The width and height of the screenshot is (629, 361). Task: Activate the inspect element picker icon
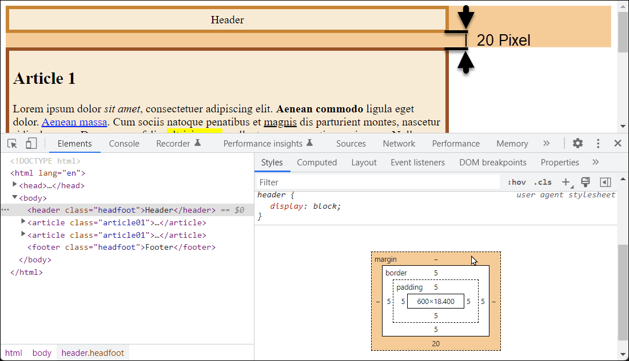click(13, 143)
